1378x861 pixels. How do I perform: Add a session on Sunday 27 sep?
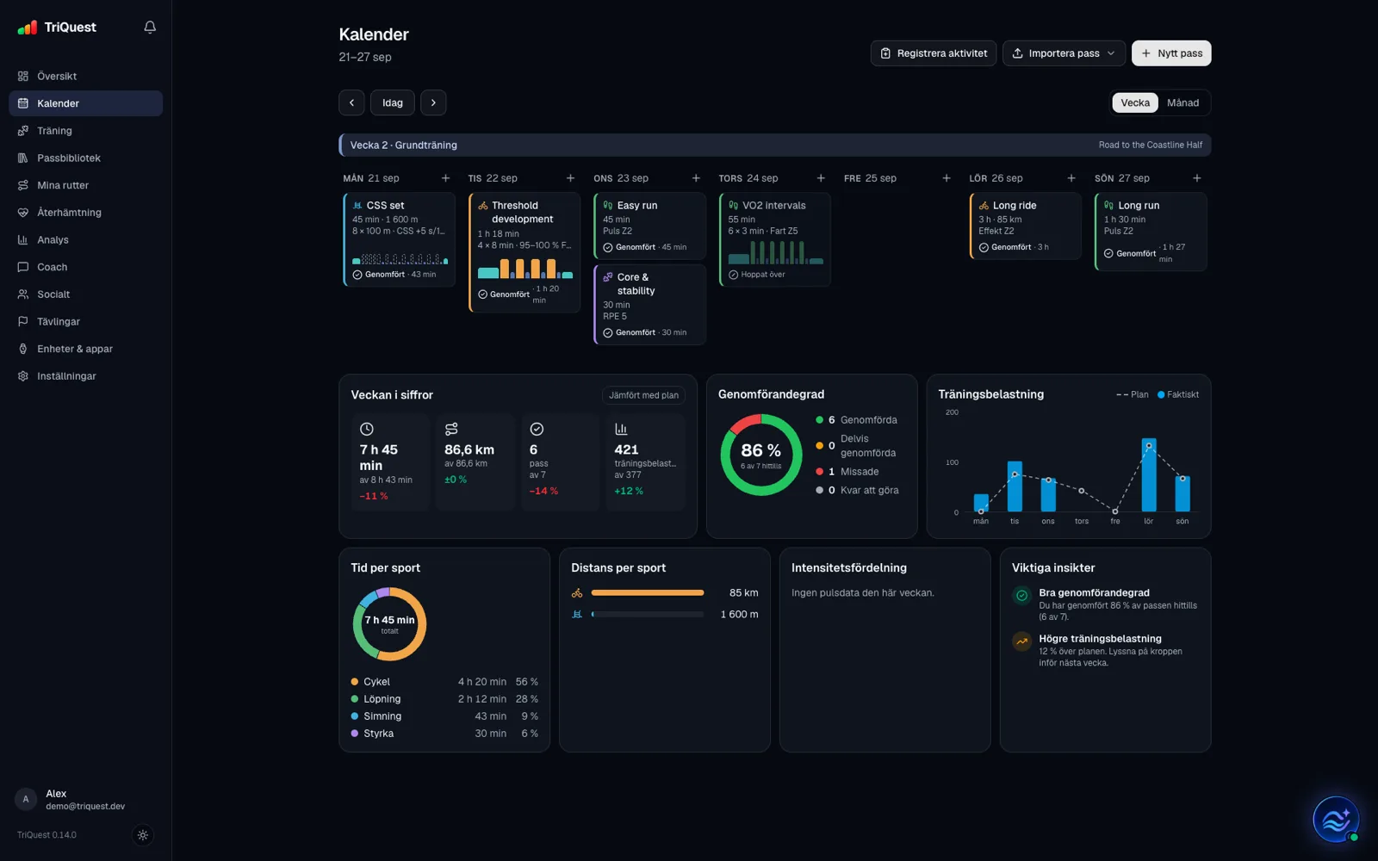click(x=1197, y=178)
